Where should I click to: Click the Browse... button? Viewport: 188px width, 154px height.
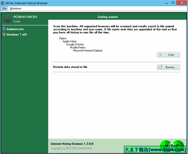(x=168, y=67)
